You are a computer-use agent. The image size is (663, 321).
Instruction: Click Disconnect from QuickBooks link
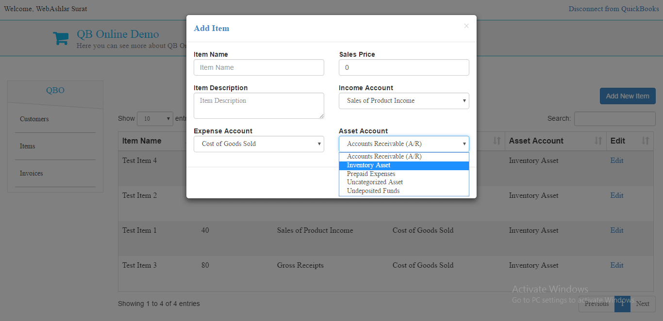[x=614, y=9]
